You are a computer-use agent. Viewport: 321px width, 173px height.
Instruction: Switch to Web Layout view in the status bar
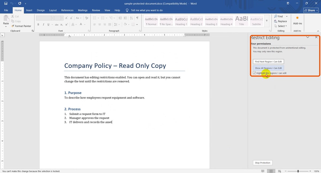click(279, 171)
